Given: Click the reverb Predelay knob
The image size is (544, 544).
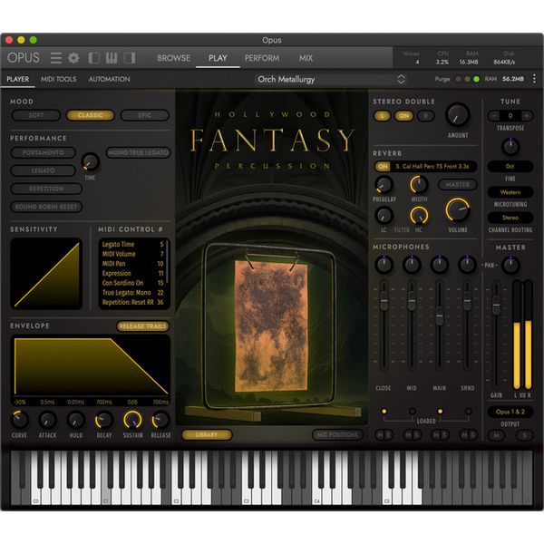Looking at the screenshot, I should point(384,185).
